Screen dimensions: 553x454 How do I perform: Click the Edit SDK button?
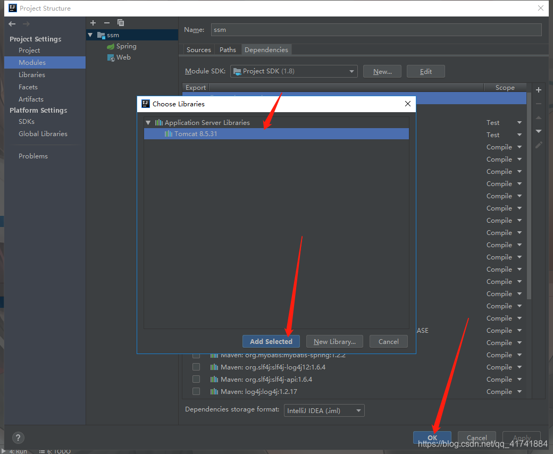[x=426, y=72]
